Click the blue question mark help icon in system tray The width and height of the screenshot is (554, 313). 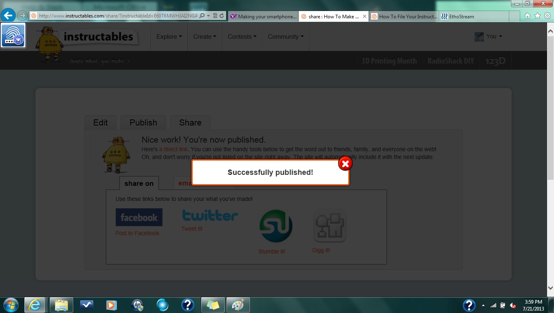tap(469, 305)
